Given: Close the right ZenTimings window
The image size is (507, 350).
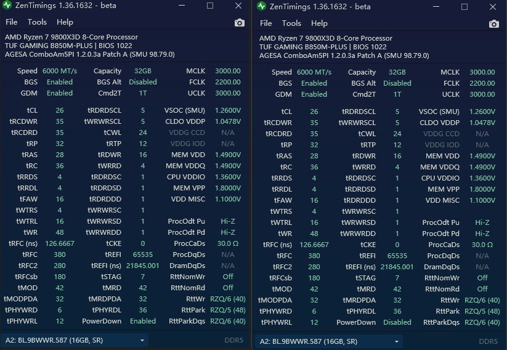Looking at the screenshot, I should (x=493, y=7).
